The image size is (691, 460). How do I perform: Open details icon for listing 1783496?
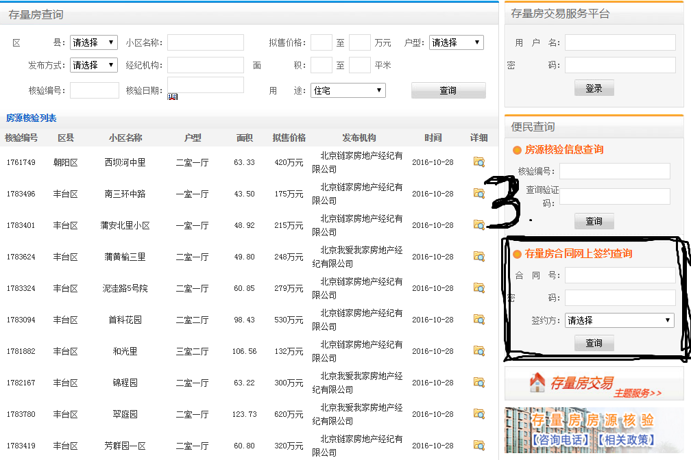coord(479,193)
